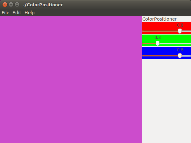191x143 pixels.
Task: Click the blue channel slider handle
Action: click(x=180, y=56)
